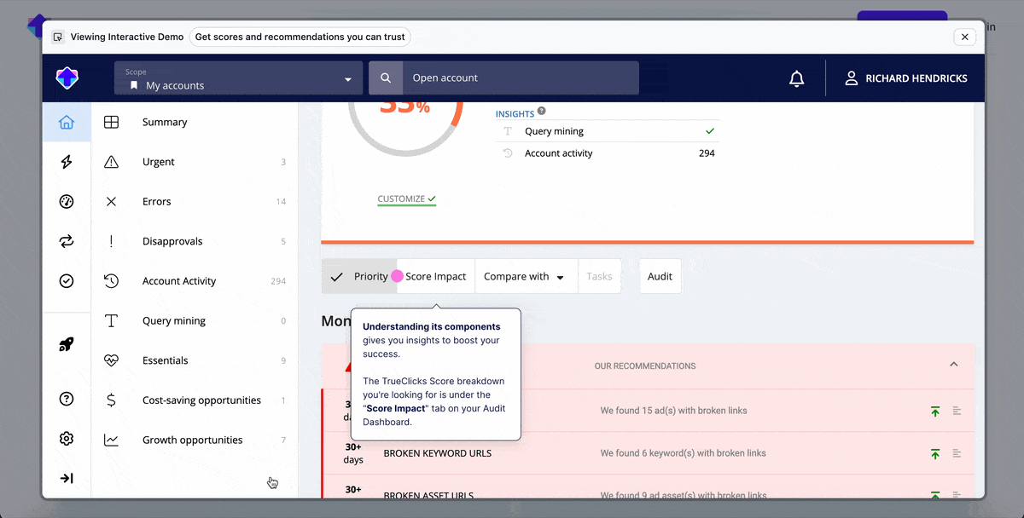
Task: Open the gauge dashboard icon in sidebar
Action: tap(67, 202)
